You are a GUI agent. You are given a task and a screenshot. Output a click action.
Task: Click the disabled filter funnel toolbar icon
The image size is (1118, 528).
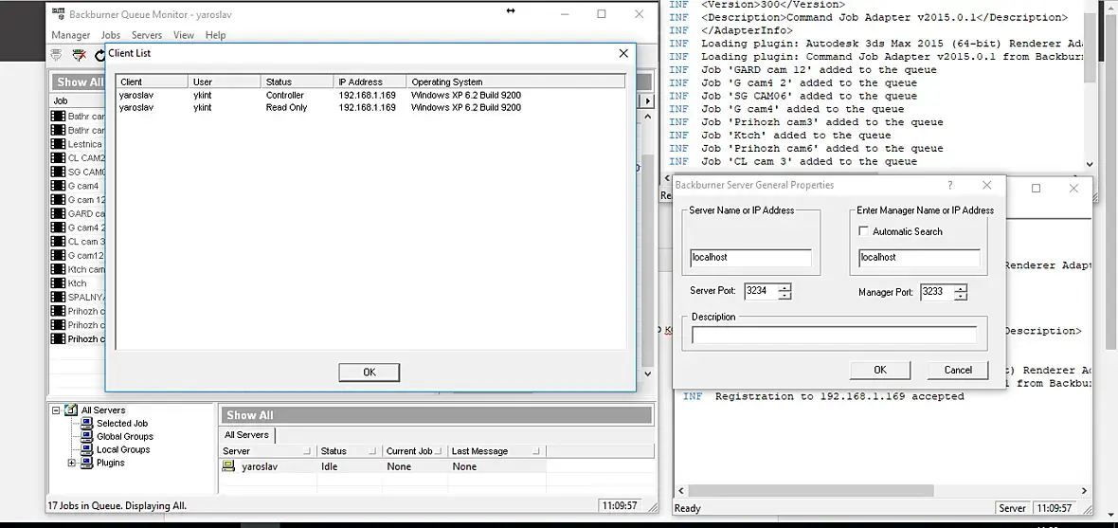(x=56, y=55)
